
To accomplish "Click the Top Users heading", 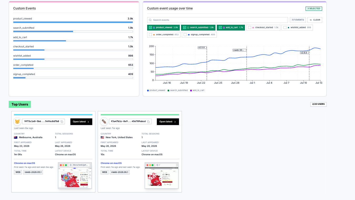I will point(20,104).
